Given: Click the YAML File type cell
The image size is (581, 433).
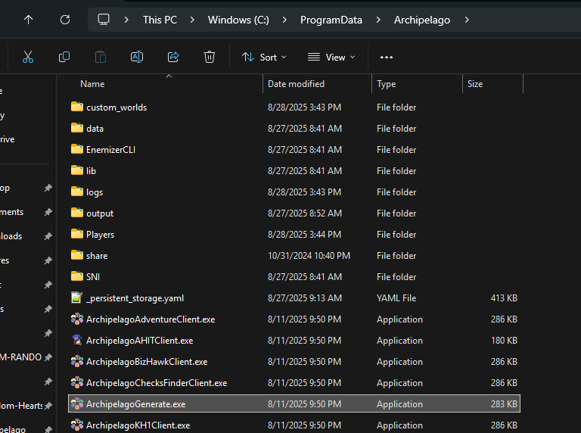Looking at the screenshot, I should [x=396, y=298].
